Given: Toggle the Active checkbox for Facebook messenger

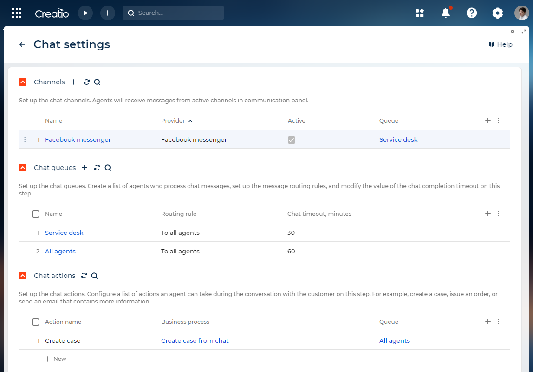Looking at the screenshot, I should (291, 140).
